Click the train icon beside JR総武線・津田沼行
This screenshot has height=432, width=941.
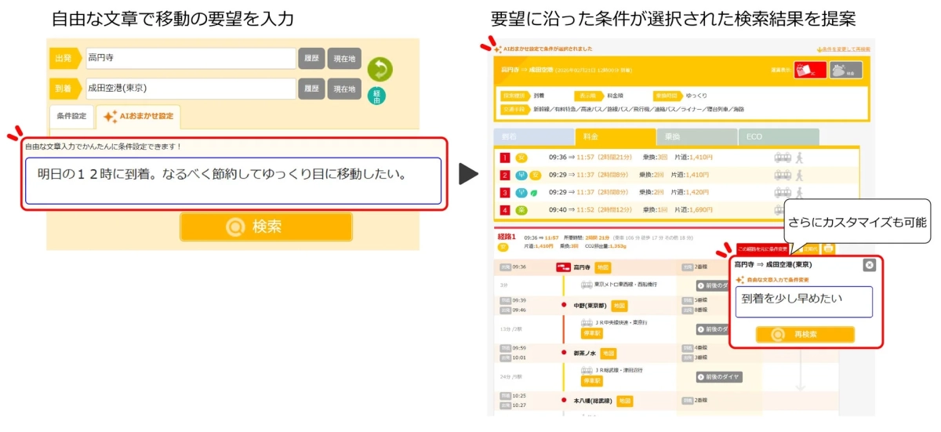click(587, 370)
